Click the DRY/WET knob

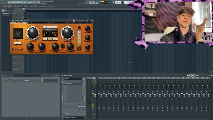point(88,29)
